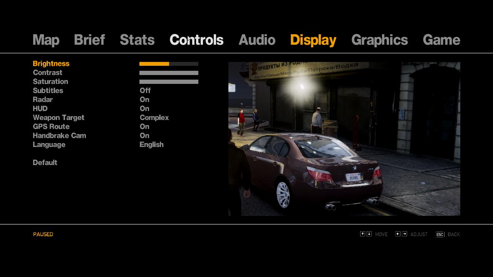Change the Language English value
This screenshot has width=493, height=277.
click(151, 145)
